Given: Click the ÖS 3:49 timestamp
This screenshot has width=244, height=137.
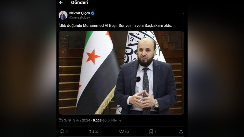Looking at the screenshot, I should pyautogui.click(x=65, y=120).
